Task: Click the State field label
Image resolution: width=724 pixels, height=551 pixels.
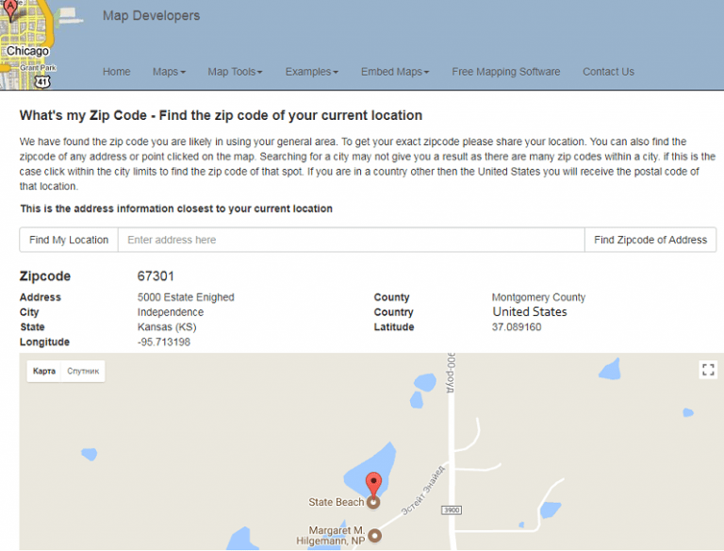Action: pyautogui.click(x=32, y=326)
